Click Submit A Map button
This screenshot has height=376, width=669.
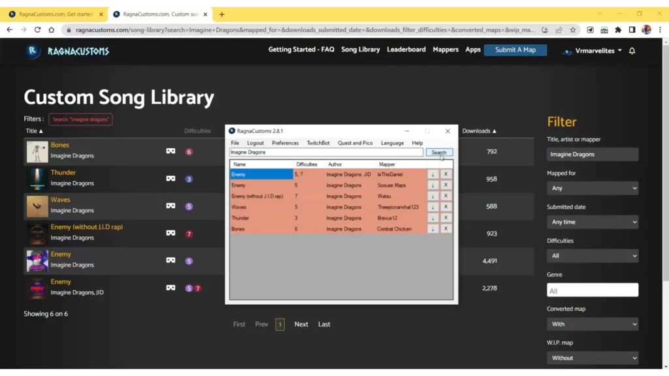click(x=515, y=50)
